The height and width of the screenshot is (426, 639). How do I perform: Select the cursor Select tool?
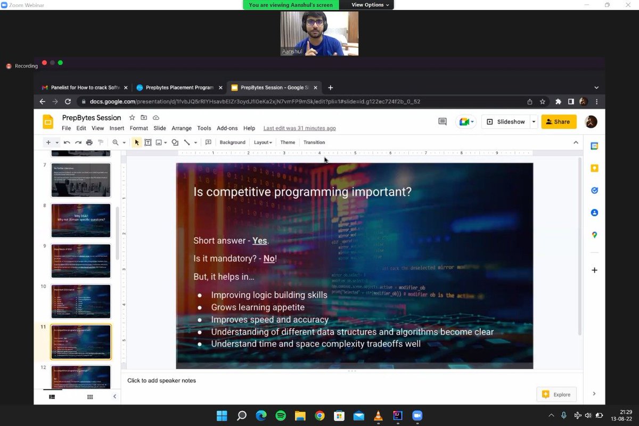[137, 143]
